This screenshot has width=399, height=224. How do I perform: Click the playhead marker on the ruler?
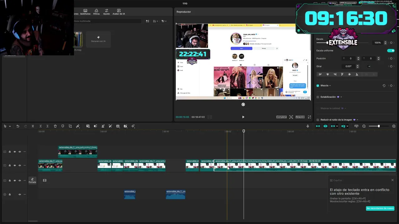coord(244,131)
